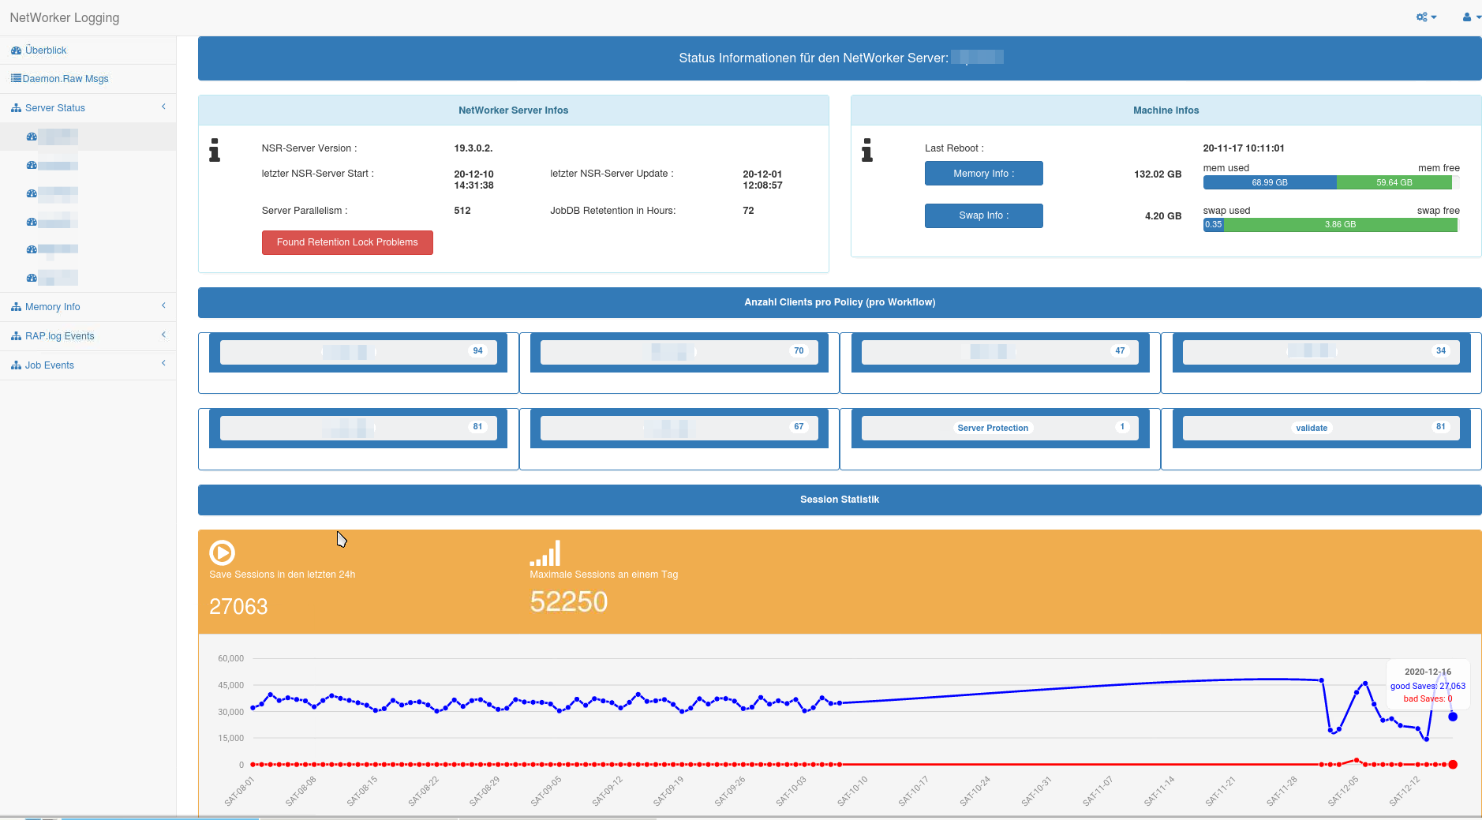Click the NetWorker Server Infos panel heading
The height and width of the screenshot is (820, 1482).
(514, 110)
